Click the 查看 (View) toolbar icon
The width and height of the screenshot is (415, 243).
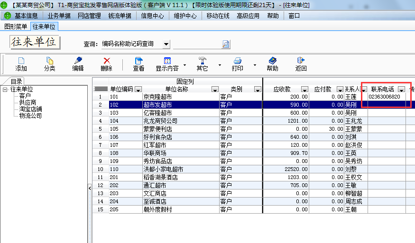tap(138, 61)
